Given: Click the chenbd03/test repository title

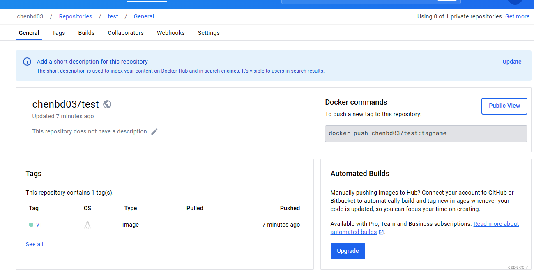Looking at the screenshot, I should (x=66, y=104).
